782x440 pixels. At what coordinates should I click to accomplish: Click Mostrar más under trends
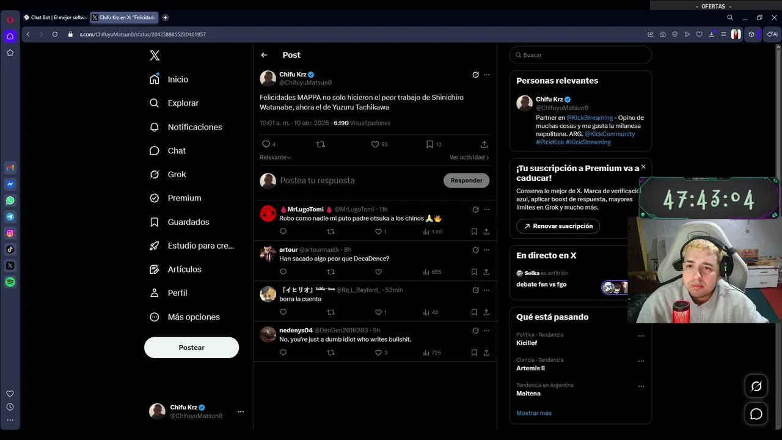point(534,413)
